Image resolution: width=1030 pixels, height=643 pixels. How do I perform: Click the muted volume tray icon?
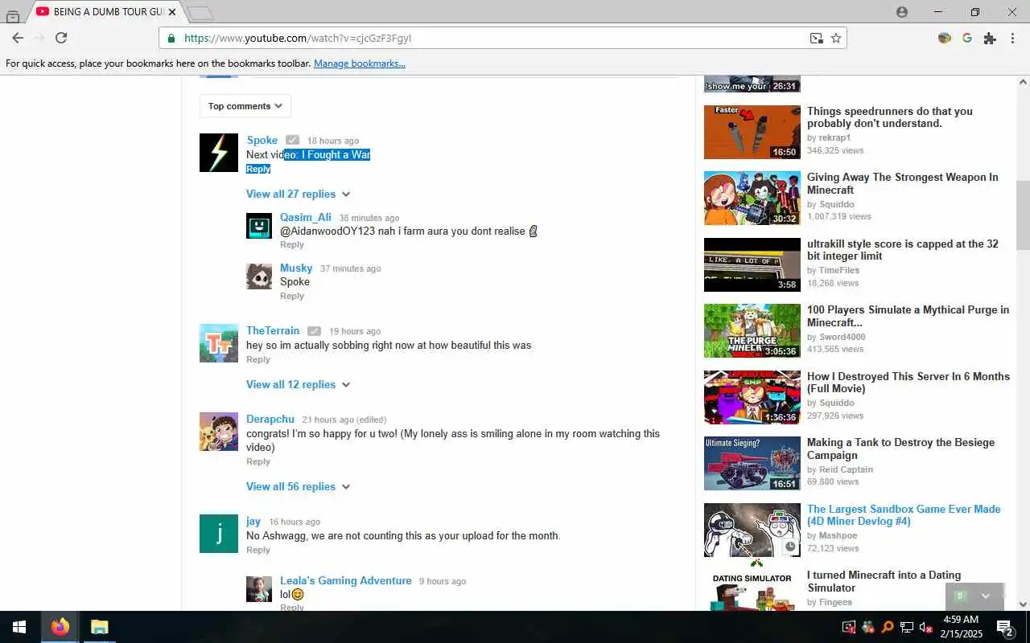coord(926,627)
